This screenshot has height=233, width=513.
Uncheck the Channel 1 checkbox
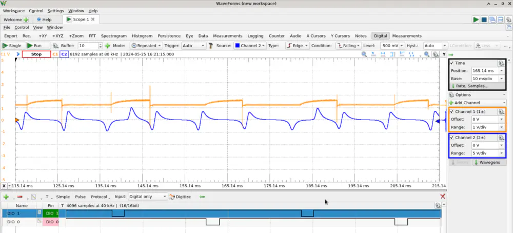point(452,111)
